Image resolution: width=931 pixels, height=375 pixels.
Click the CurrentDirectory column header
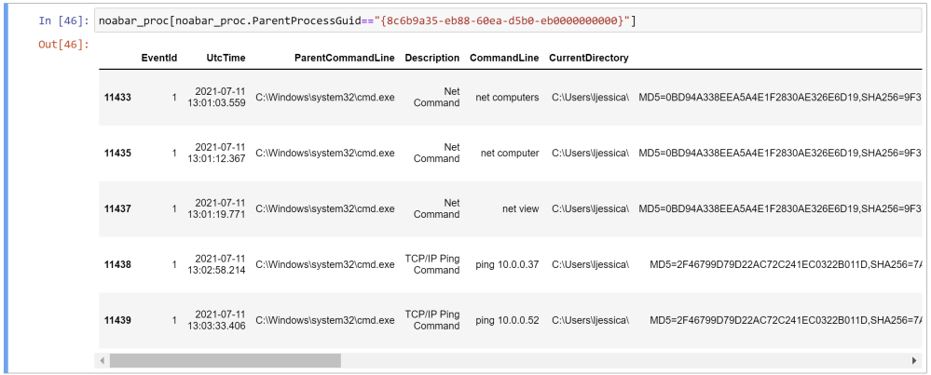point(588,58)
